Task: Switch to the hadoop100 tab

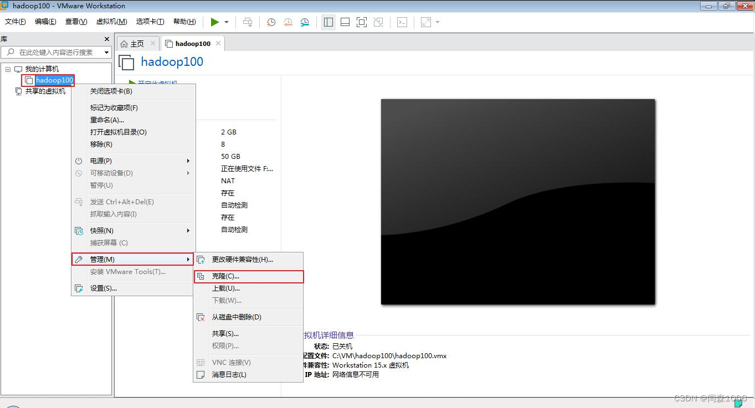Action: pyautogui.click(x=193, y=44)
